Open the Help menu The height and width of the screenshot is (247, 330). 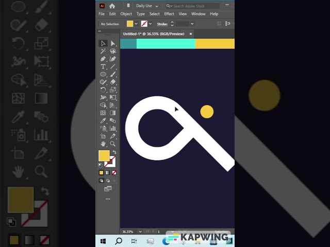[214, 14]
